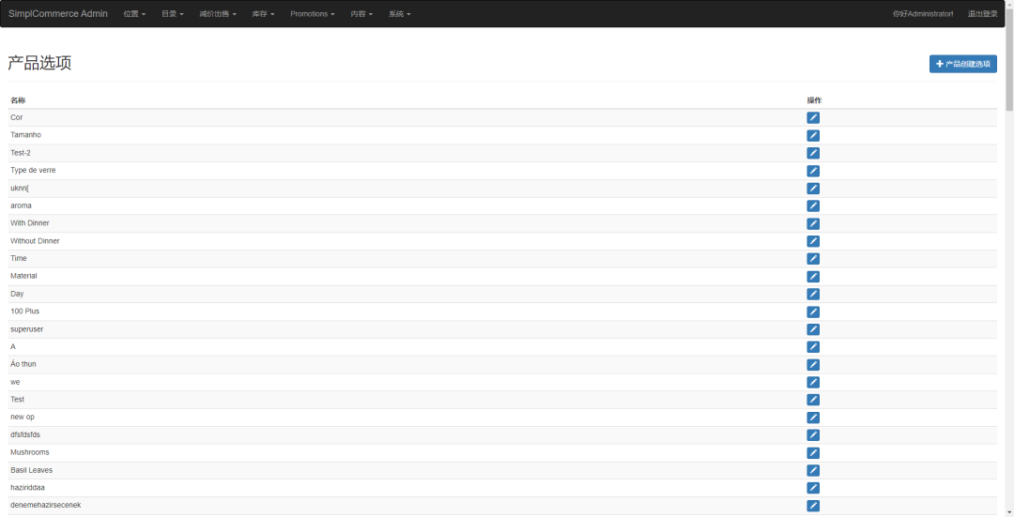Open edit for uknn[ row
This screenshot has width=1014, height=517.
[x=813, y=188]
